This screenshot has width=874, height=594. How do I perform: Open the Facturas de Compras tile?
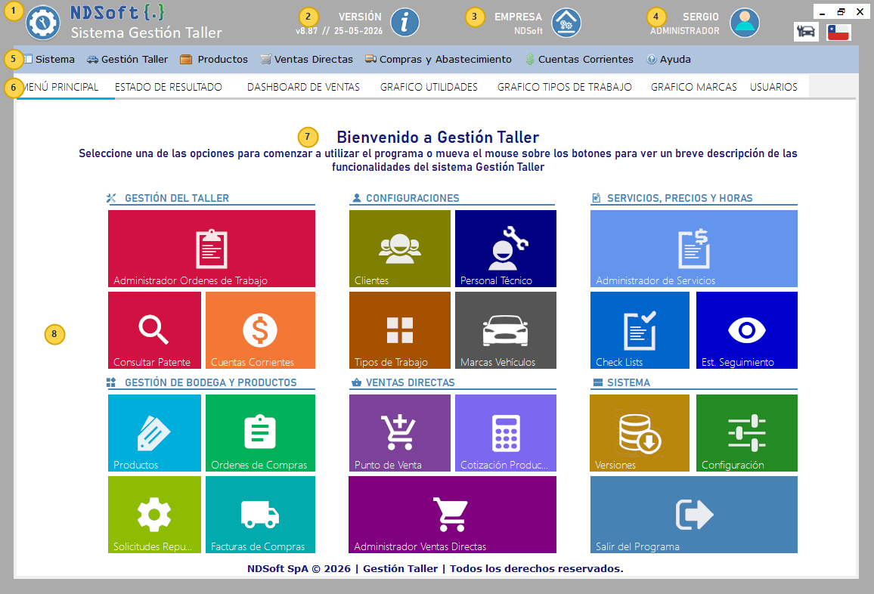tap(260, 515)
